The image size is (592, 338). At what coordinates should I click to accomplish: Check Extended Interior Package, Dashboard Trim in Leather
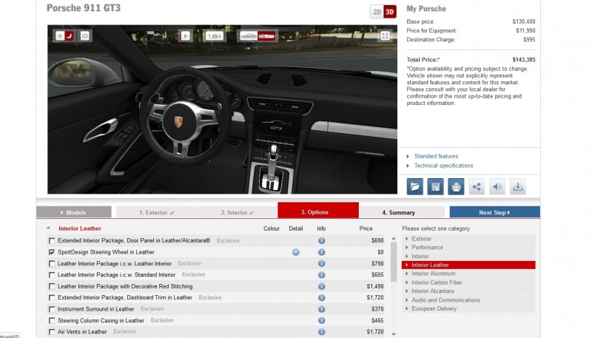[x=52, y=297]
